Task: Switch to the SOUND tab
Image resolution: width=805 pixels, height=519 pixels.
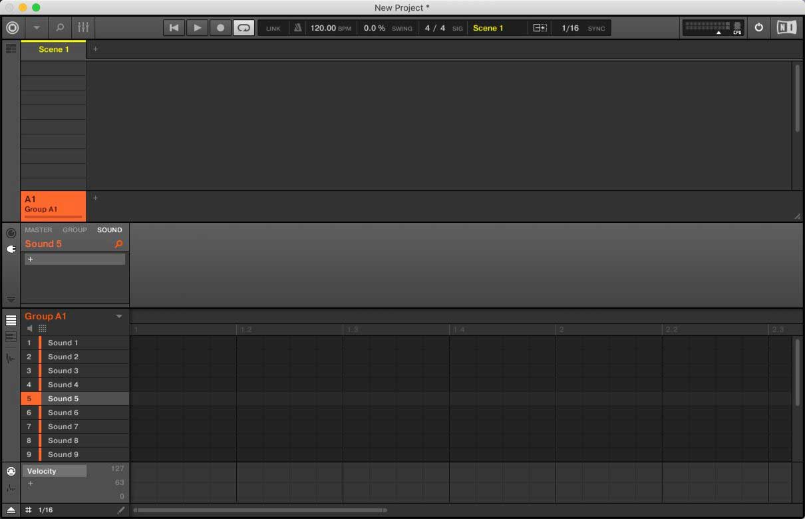Action: pos(109,230)
